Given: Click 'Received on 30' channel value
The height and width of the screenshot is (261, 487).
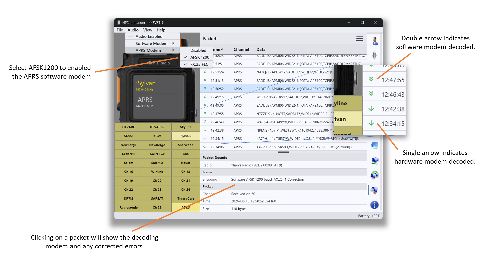Looking at the screenshot, I should tap(243, 194).
